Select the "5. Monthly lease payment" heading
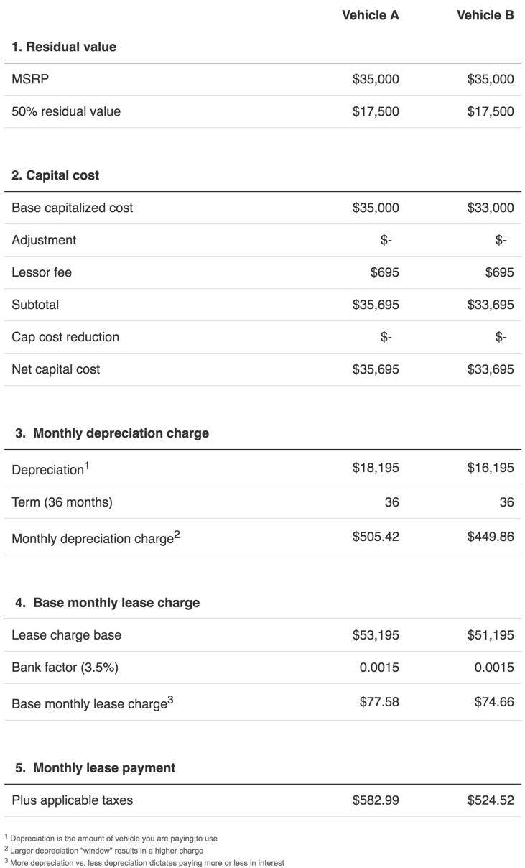This screenshot has height=868, width=525. 95,768
